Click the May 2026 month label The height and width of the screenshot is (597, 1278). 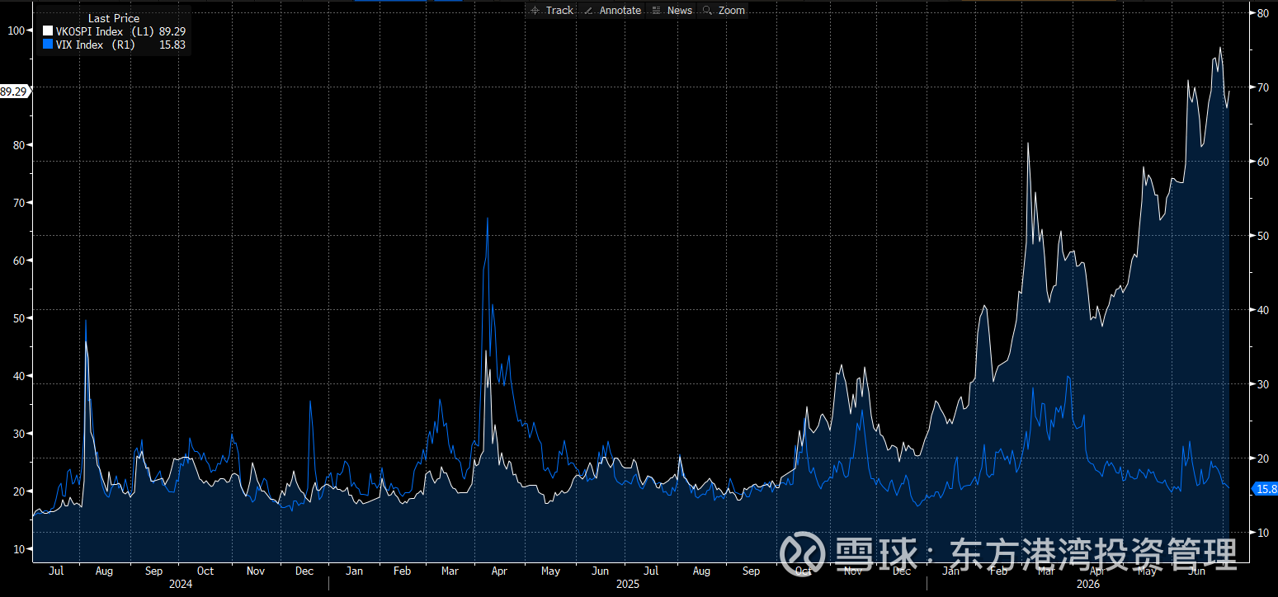(1146, 571)
